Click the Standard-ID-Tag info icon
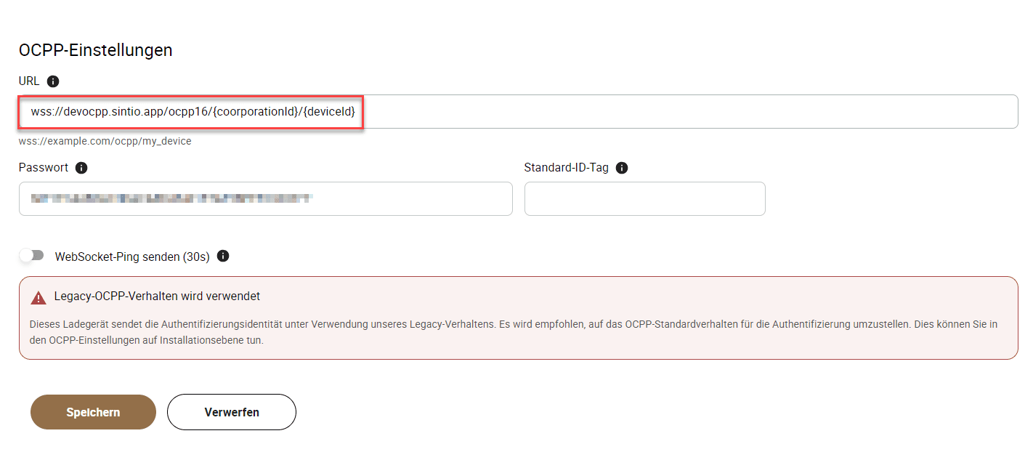 click(x=622, y=168)
